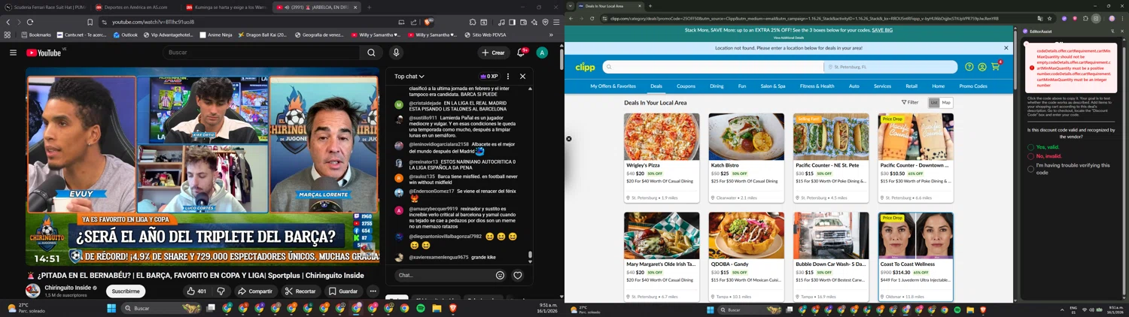Open the Deals navigation tab

click(x=656, y=86)
